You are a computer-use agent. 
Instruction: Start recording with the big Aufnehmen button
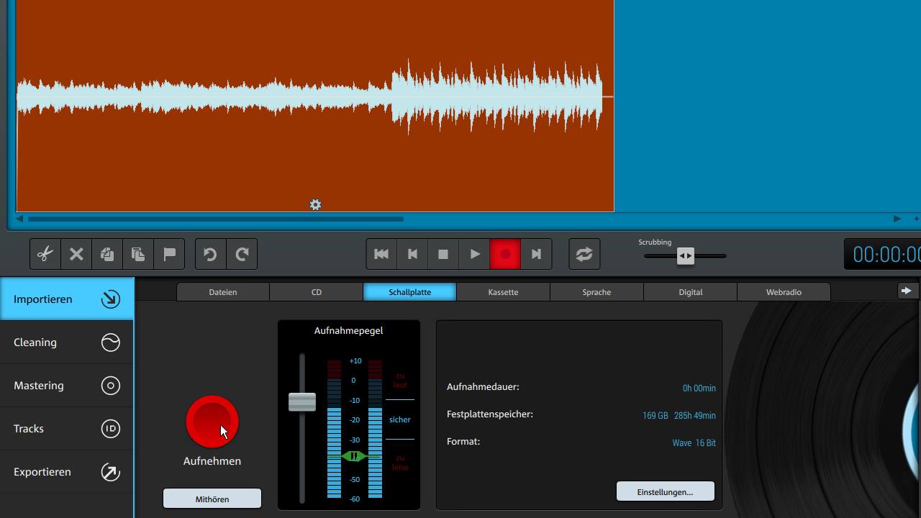pyautogui.click(x=212, y=422)
